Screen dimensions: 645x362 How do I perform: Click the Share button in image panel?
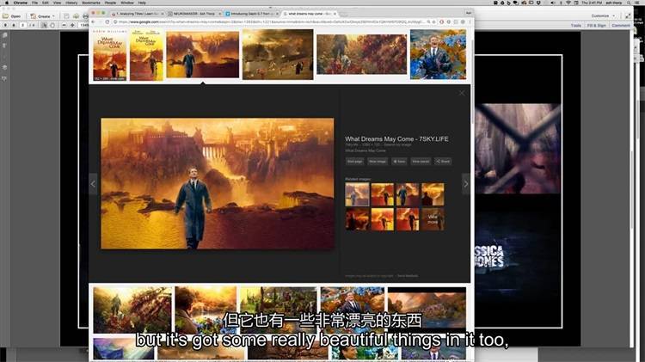click(x=443, y=162)
